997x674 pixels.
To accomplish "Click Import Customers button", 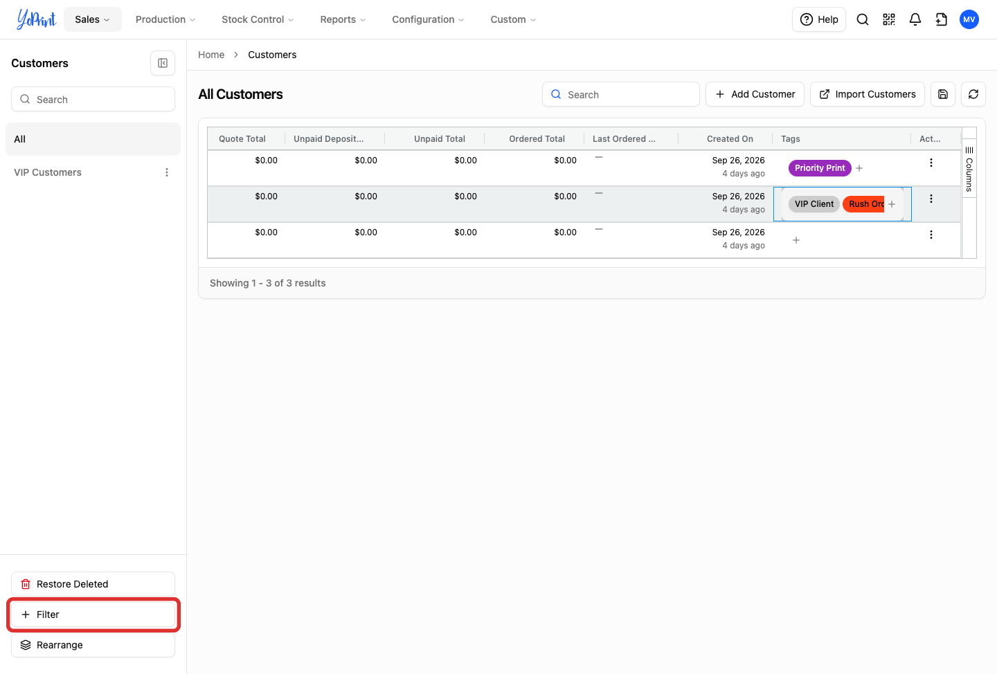I will coord(868,94).
